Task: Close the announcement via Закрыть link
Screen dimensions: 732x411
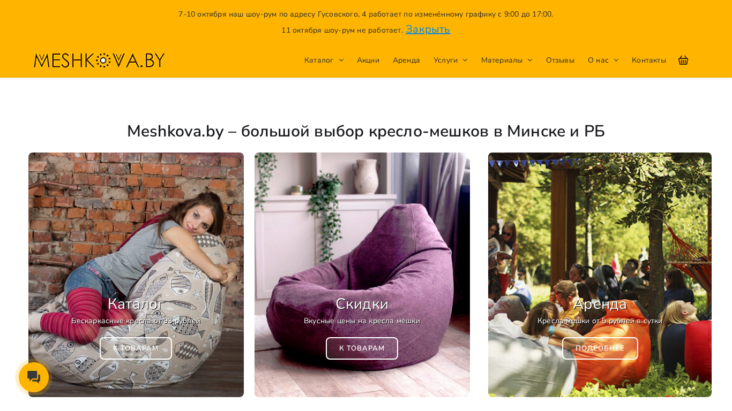Action: [x=428, y=29]
